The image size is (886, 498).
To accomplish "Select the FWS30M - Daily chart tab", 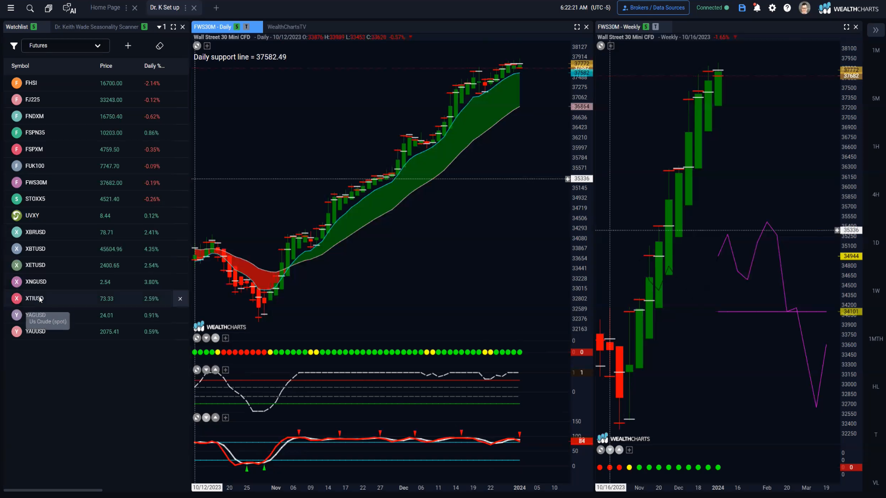I will (212, 27).
